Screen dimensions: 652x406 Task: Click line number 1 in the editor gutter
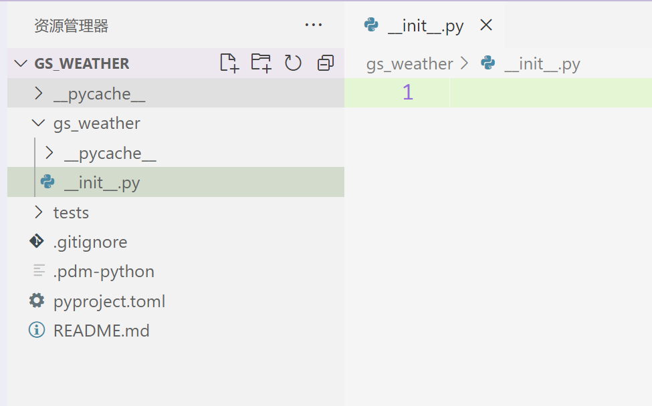tap(407, 92)
